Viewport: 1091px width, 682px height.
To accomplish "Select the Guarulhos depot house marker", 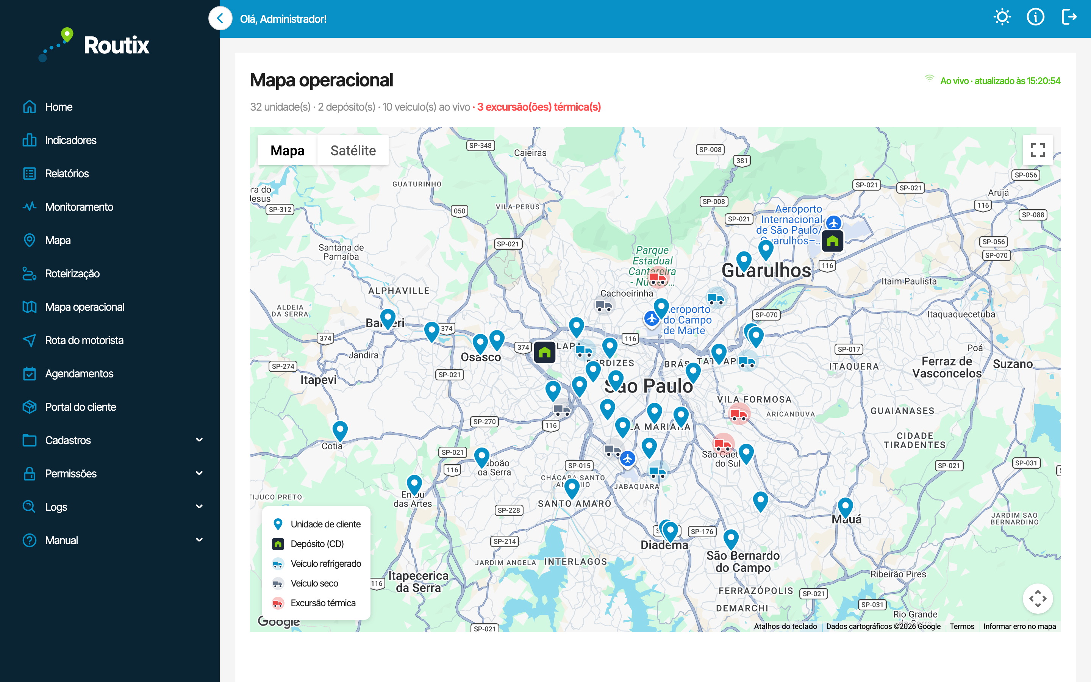I will pos(832,241).
